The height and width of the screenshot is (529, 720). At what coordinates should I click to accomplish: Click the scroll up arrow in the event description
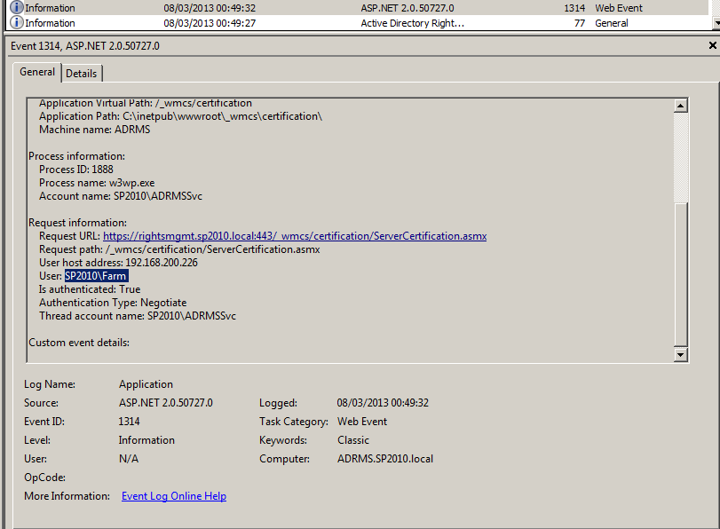coord(681,106)
